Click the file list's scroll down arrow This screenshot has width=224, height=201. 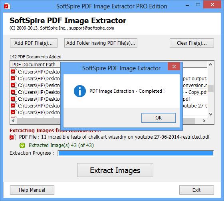(x=210, y=114)
